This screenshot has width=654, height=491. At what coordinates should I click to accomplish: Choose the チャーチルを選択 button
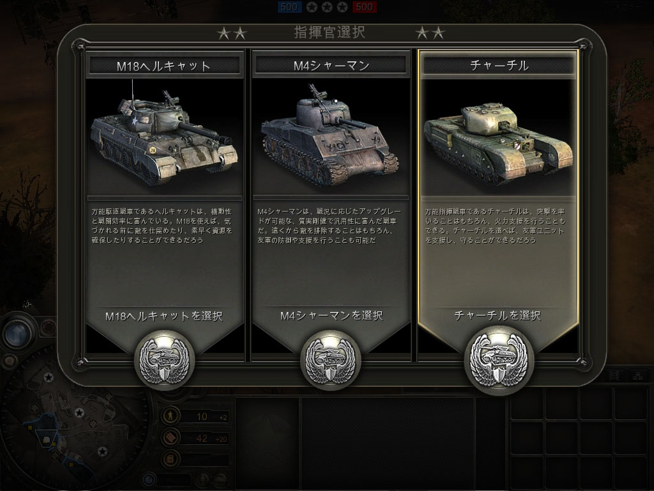coord(497,315)
